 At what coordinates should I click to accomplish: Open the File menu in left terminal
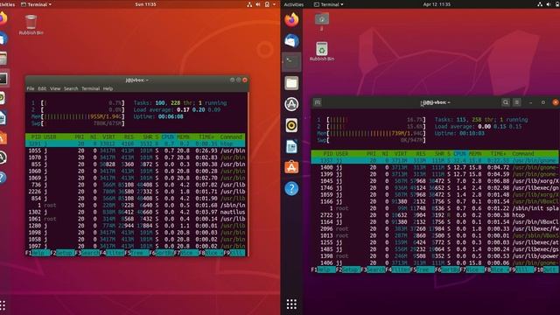point(31,88)
